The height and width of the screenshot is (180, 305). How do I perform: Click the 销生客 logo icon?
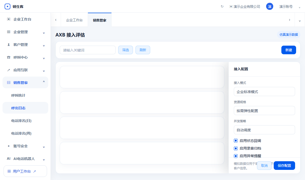[x=8, y=6]
